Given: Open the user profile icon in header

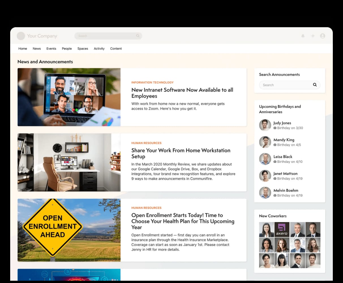Looking at the screenshot, I should (x=322, y=36).
